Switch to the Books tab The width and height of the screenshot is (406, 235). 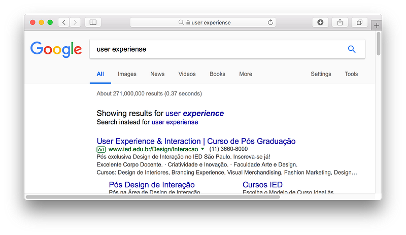tap(217, 74)
